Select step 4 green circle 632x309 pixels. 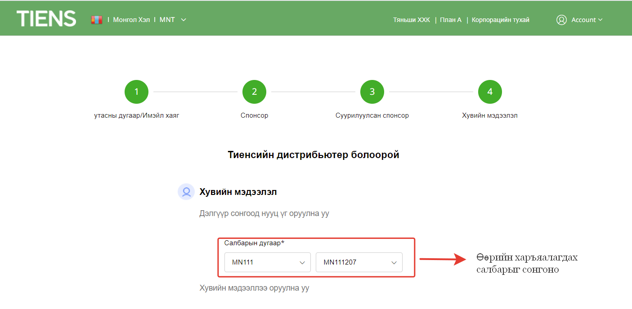pos(490,92)
